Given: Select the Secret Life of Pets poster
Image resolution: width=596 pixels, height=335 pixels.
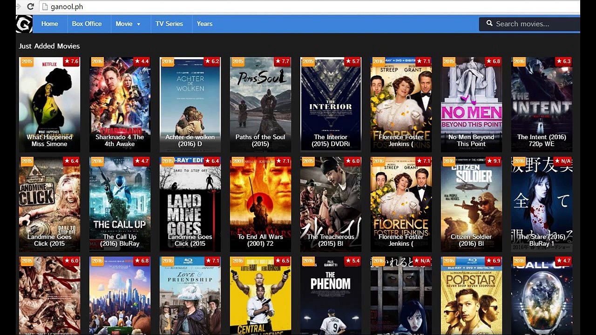Looking at the screenshot, I should (120, 295).
